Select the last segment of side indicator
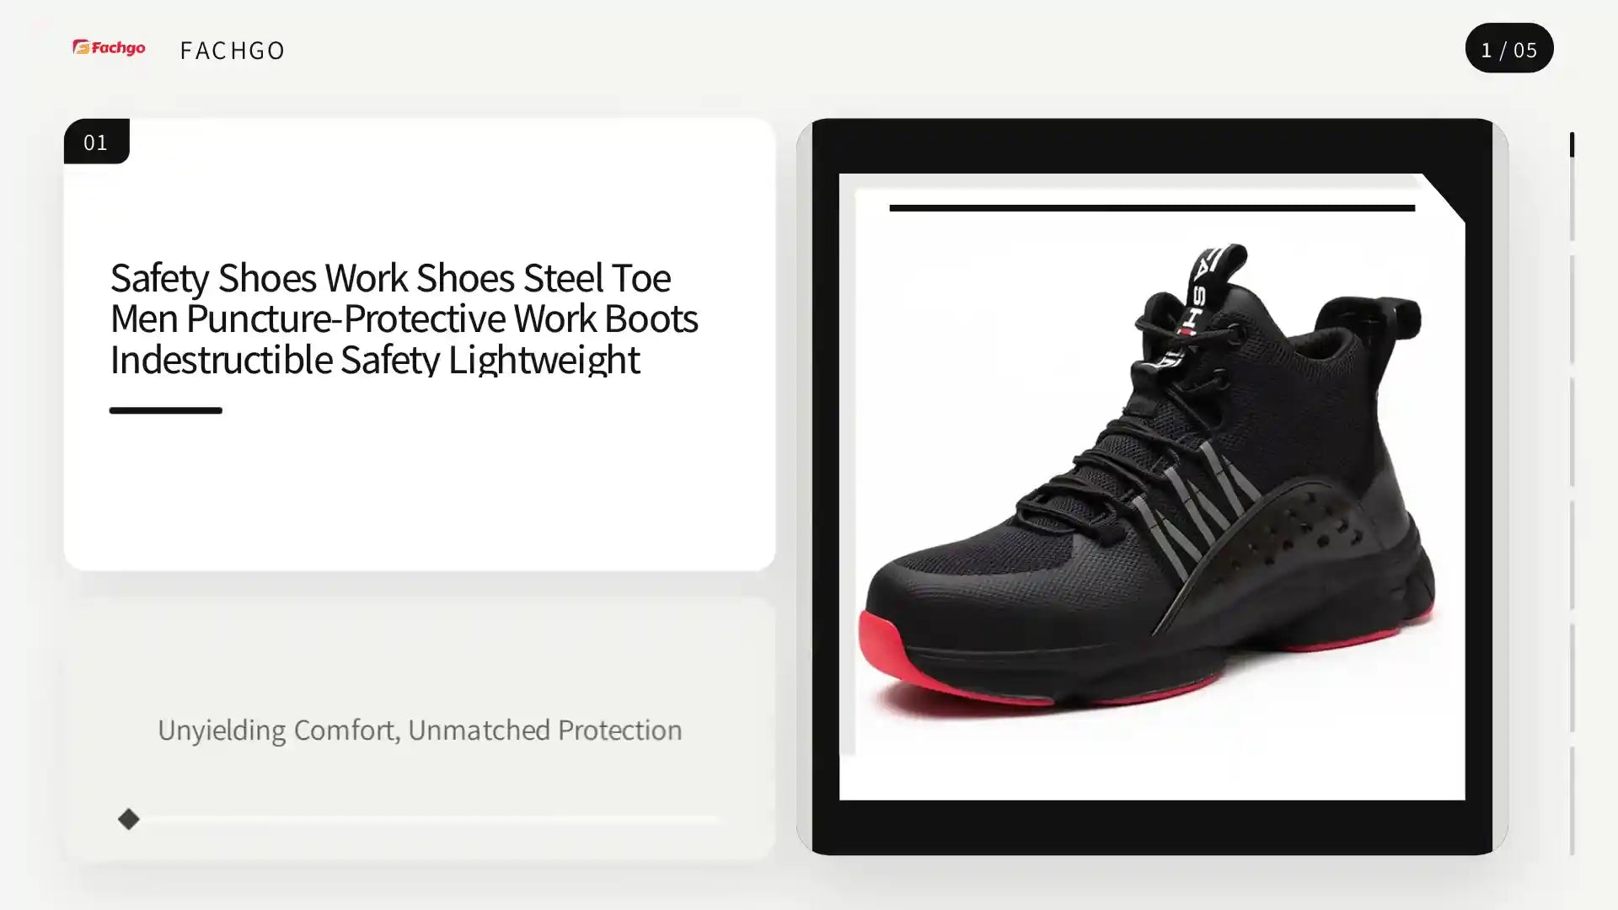The width and height of the screenshot is (1618, 910). click(x=1572, y=800)
